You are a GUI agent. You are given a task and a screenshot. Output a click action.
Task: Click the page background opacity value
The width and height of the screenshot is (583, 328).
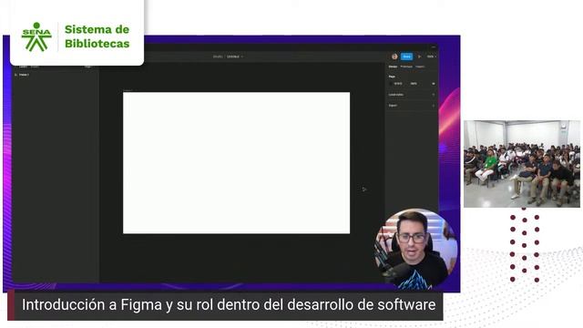(414, 84)
